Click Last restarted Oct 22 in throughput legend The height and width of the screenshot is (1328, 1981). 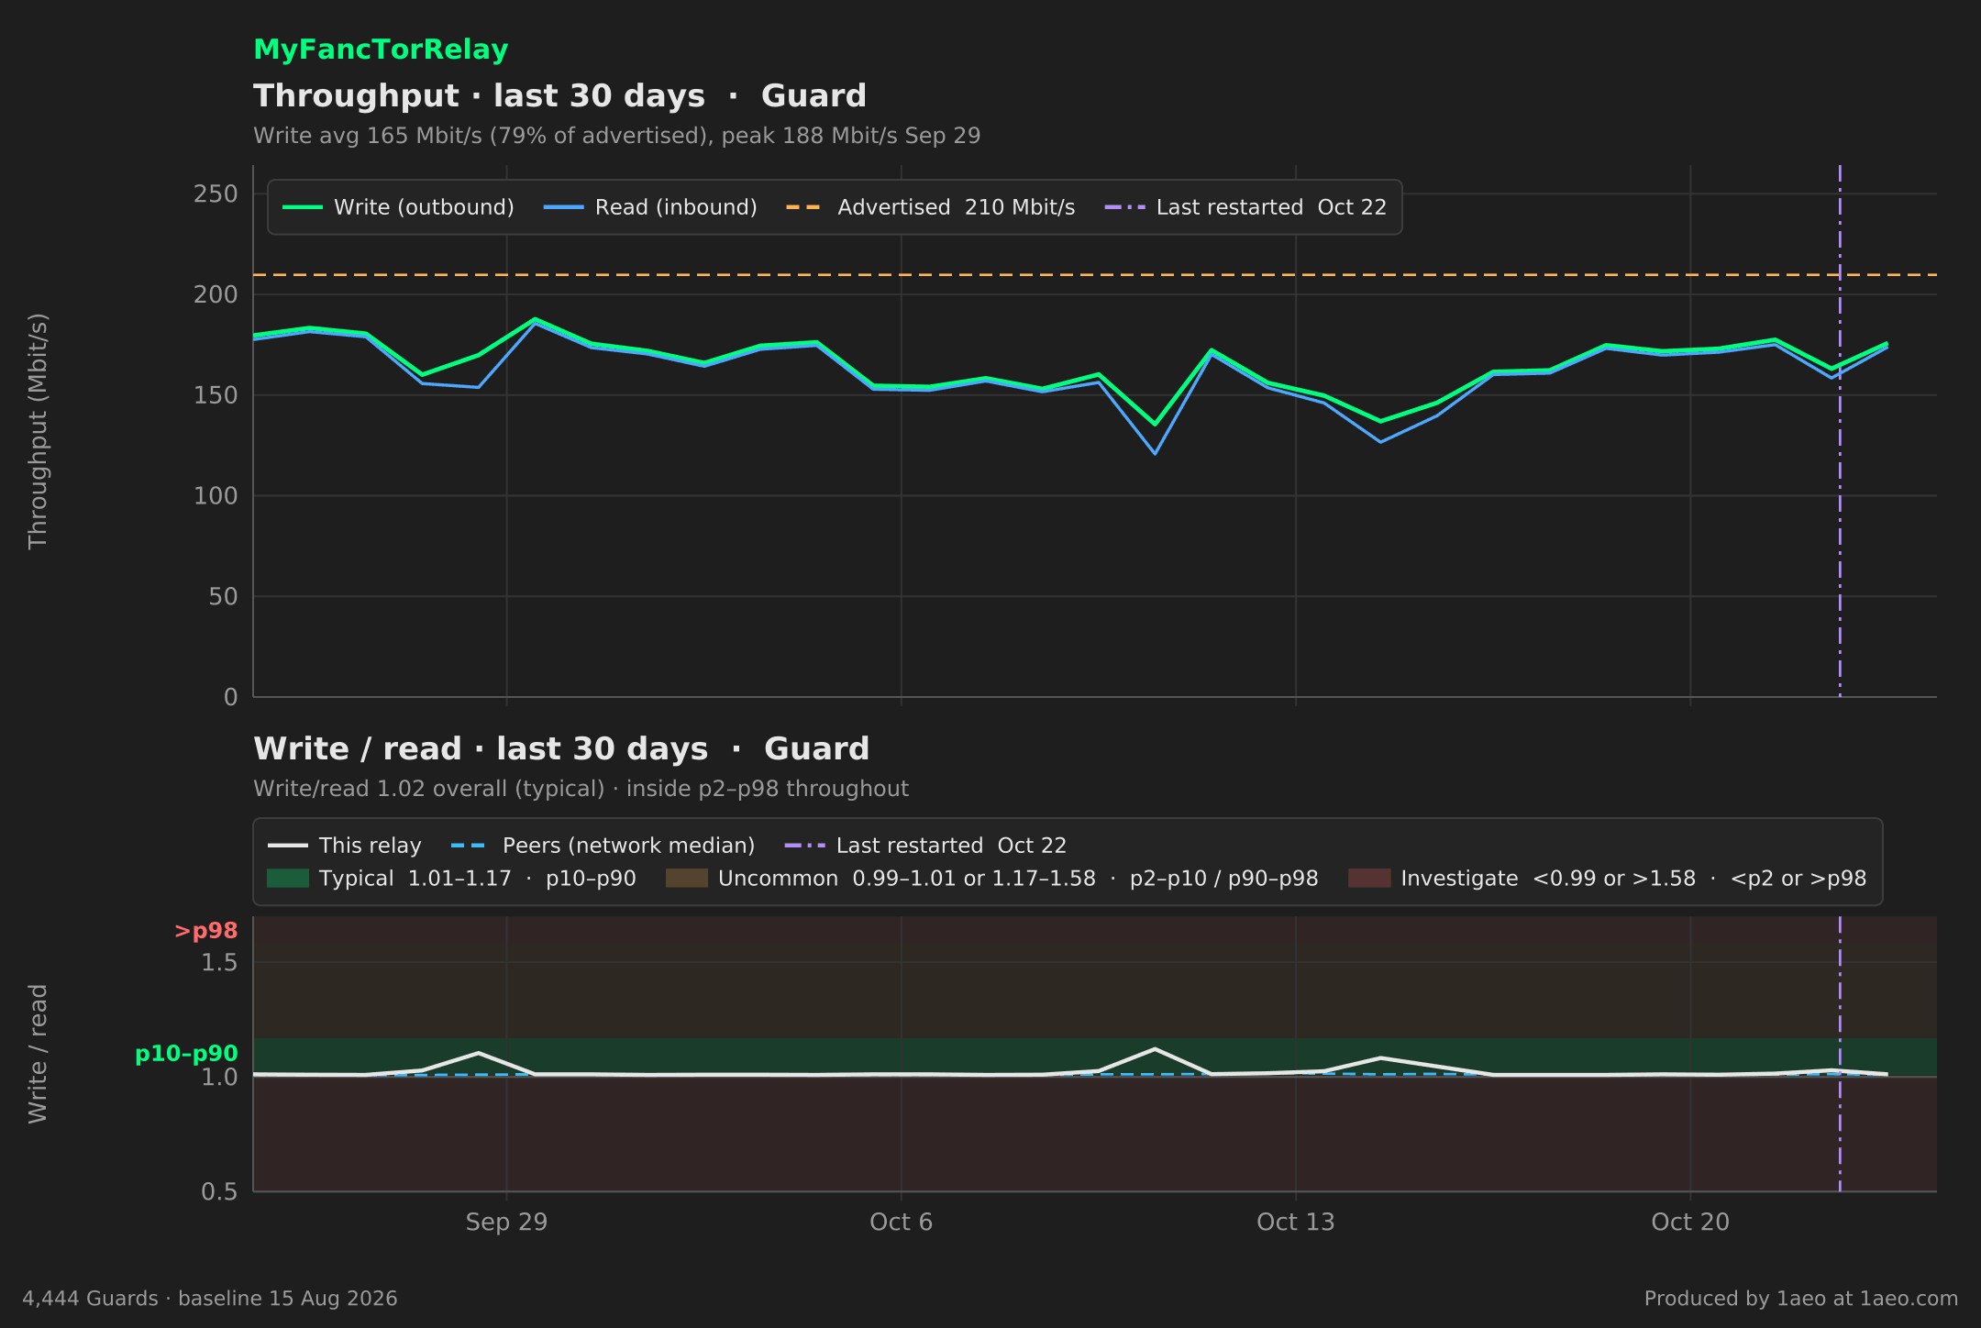1246,207
